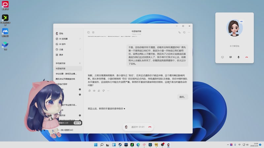The width and height of the screenshot is (264, 148).
Task: Show subtitles icon in the floating call window
Action: (x=230, y=57)
